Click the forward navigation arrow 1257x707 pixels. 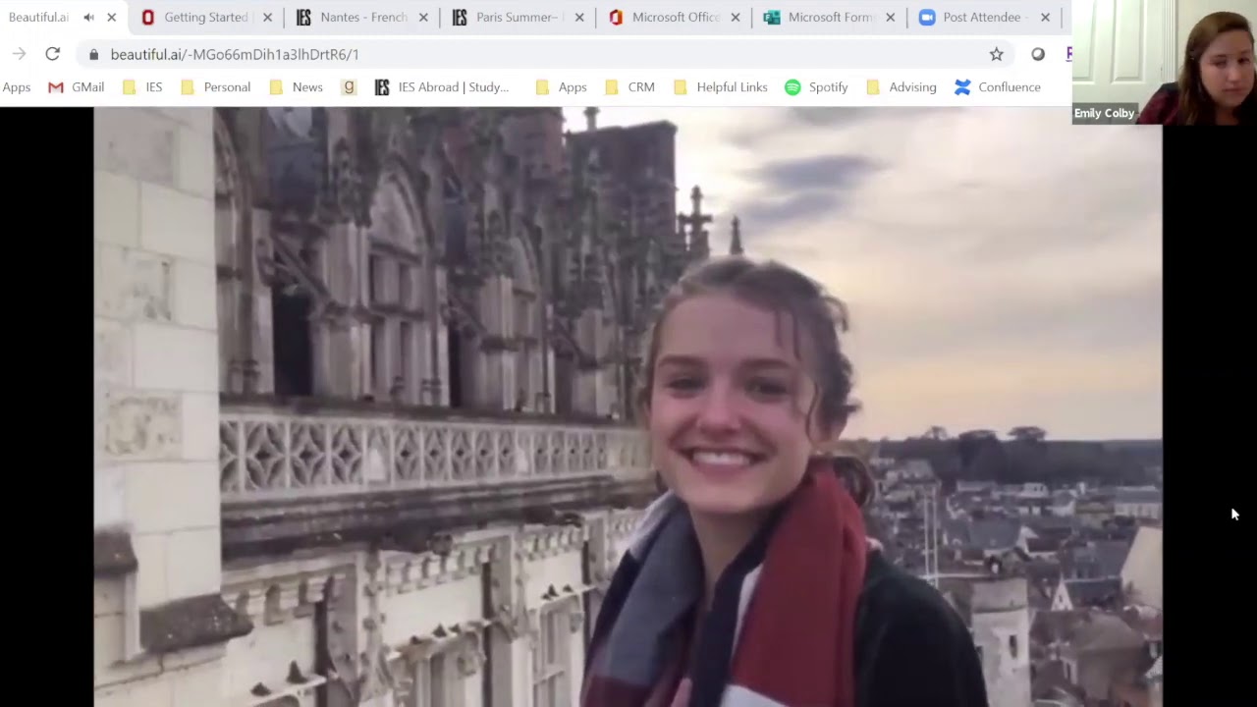19,54
